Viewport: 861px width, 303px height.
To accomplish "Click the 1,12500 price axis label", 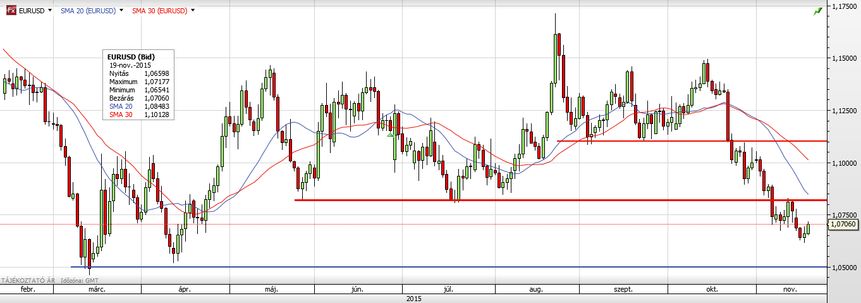I will coord(845,111).
